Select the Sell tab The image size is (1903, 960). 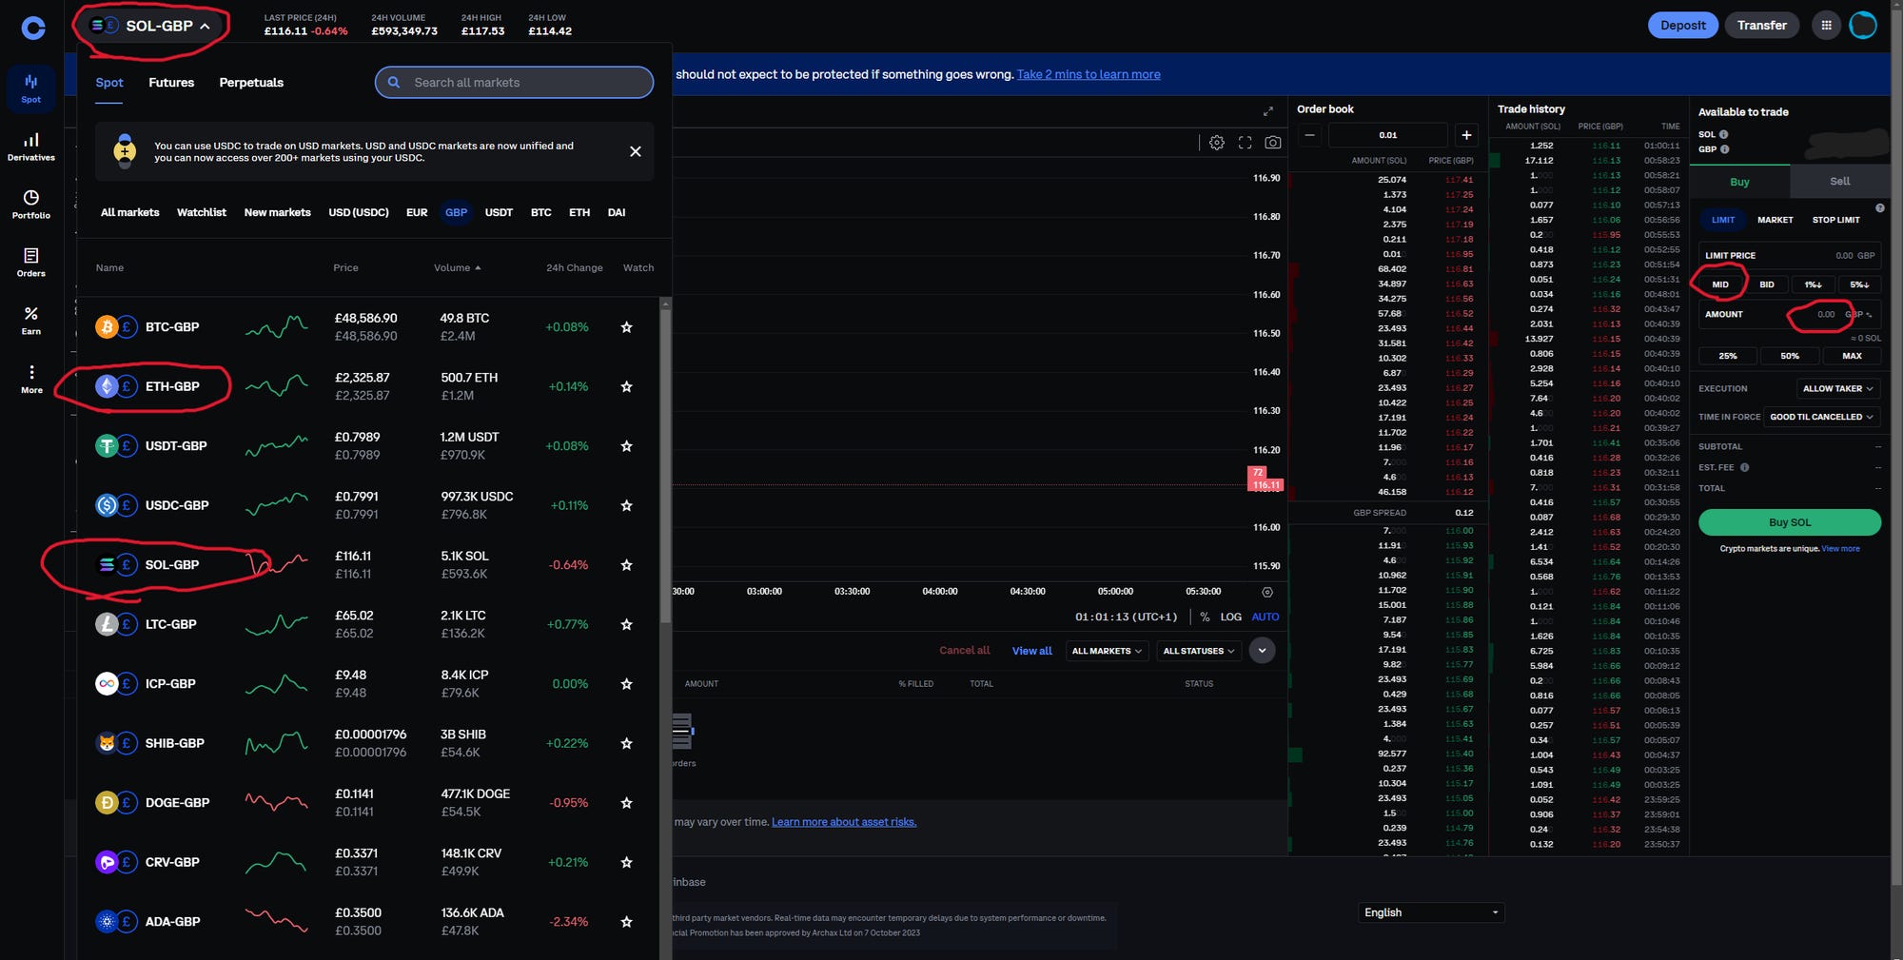1840,181
